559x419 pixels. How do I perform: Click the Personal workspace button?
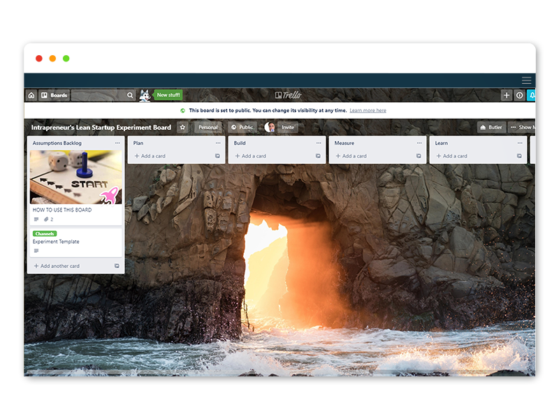[x=208, y=127]
